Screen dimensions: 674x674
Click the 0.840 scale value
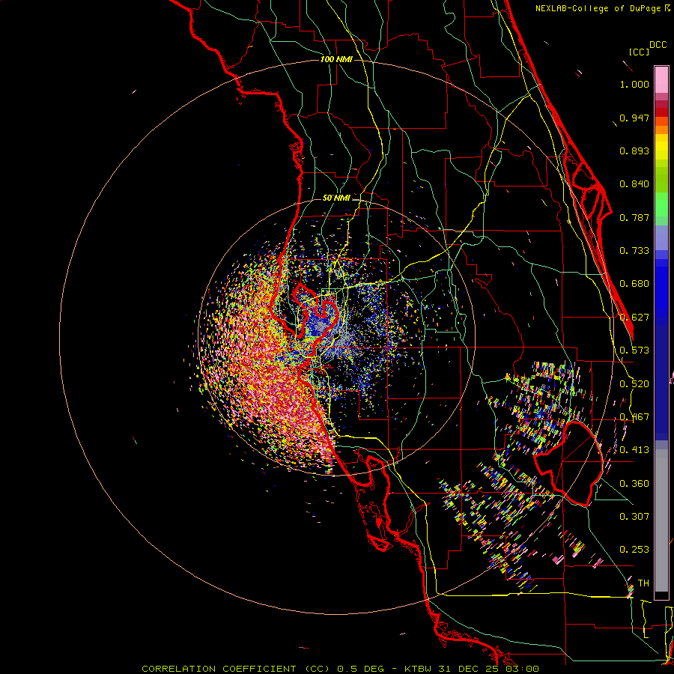click(x=634, y=184)
